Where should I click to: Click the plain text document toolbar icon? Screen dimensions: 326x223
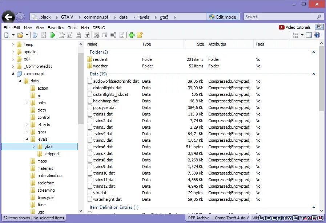(x=79, y=35)
